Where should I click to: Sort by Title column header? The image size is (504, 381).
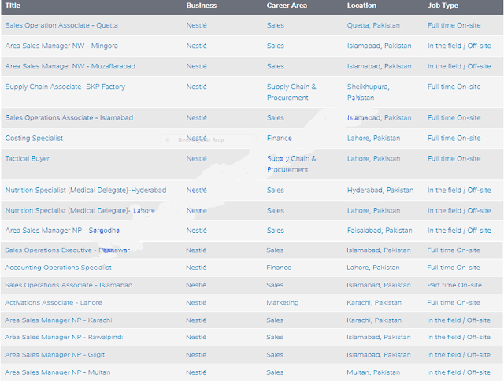click(13, 6)
